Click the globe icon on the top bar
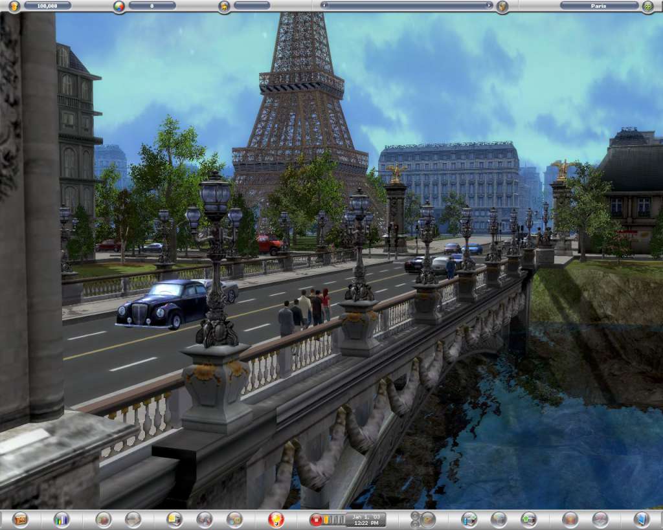 point(118,5)
